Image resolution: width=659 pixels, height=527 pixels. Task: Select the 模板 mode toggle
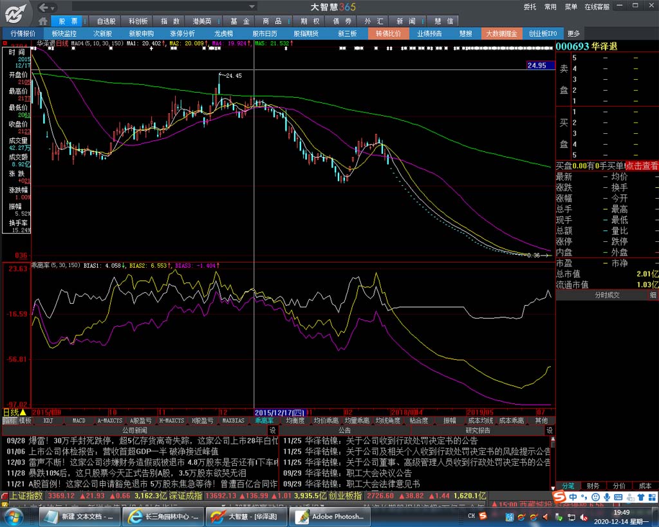24,421
